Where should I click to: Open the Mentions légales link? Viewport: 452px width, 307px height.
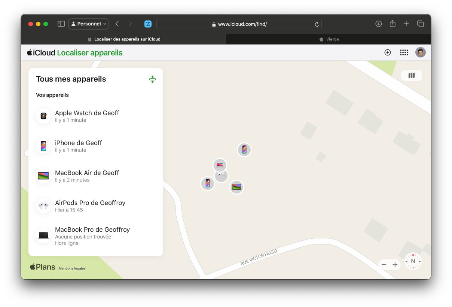[72, 268]
